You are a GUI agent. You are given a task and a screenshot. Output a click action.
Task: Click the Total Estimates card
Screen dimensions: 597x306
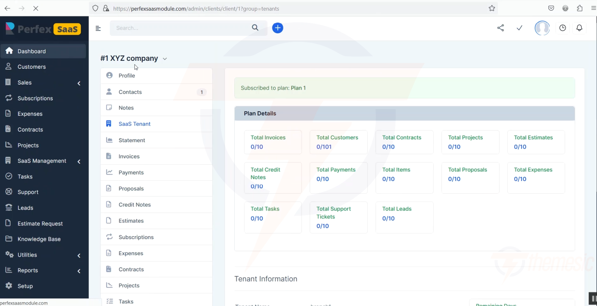pyautogui.click(x=536, y=142)
